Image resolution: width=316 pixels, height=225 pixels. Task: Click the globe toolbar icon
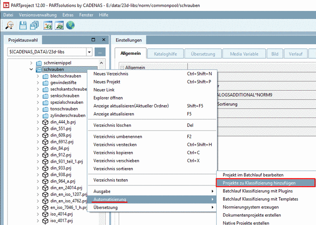pyautogui.click(x=70, y=25)
